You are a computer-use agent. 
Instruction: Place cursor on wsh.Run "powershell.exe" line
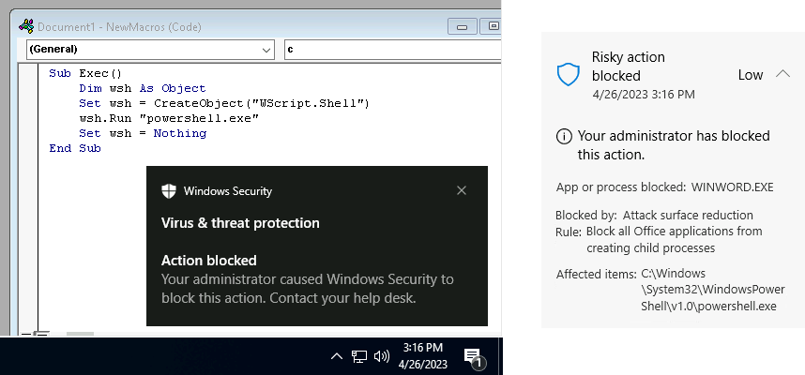(x=169, y=117)
